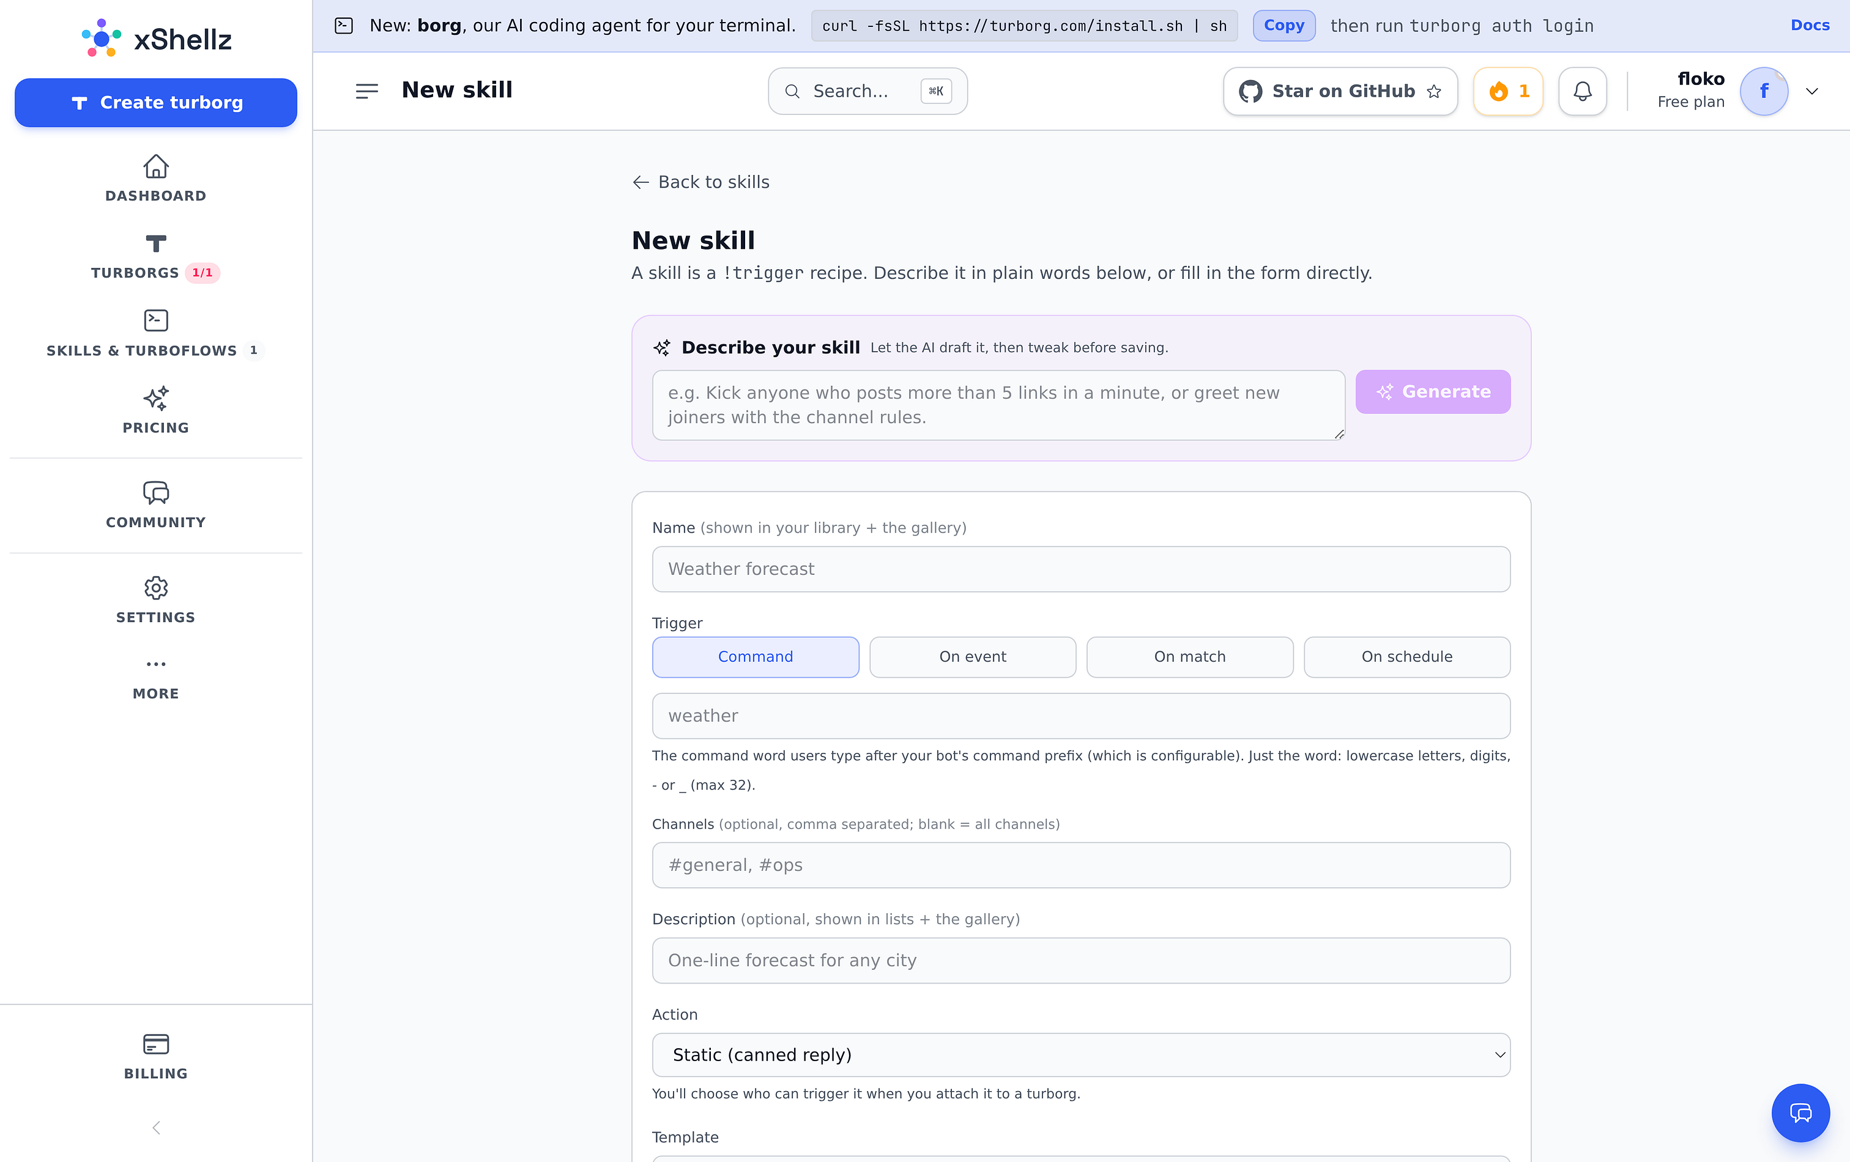Click the Generate button
This screenshot has width=1850, height=1162.
click(1433, 391)
